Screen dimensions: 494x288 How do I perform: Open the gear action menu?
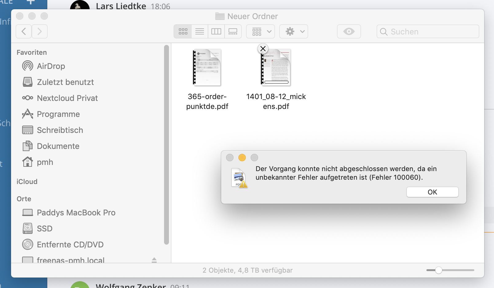294,31
